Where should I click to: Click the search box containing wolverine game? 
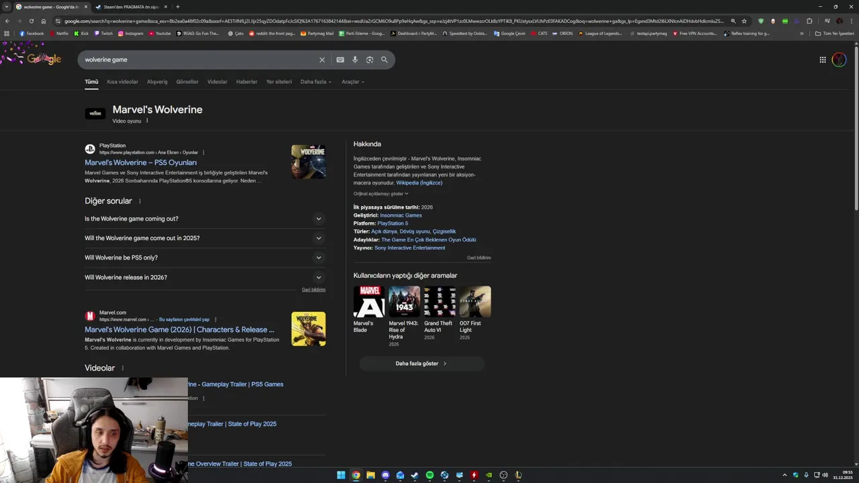pos(199,60)
